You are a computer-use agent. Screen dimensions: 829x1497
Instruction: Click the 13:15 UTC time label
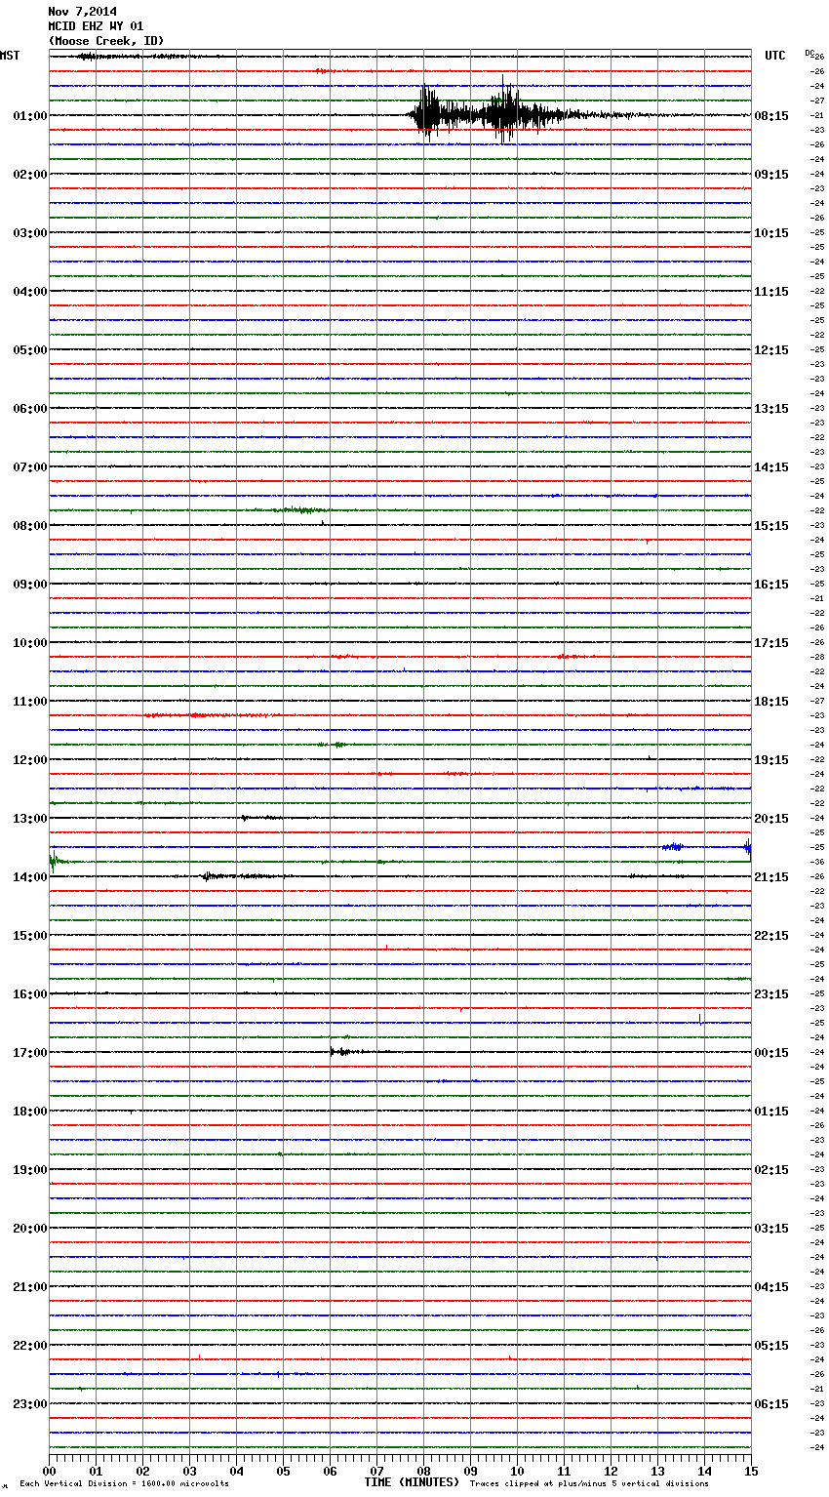click(771, 409)
